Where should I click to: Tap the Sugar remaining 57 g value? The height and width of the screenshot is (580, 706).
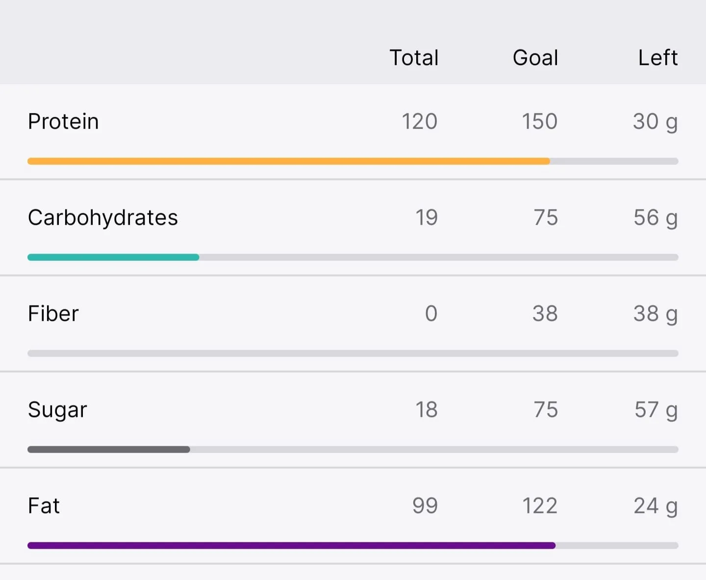click(x=656, y=410)
